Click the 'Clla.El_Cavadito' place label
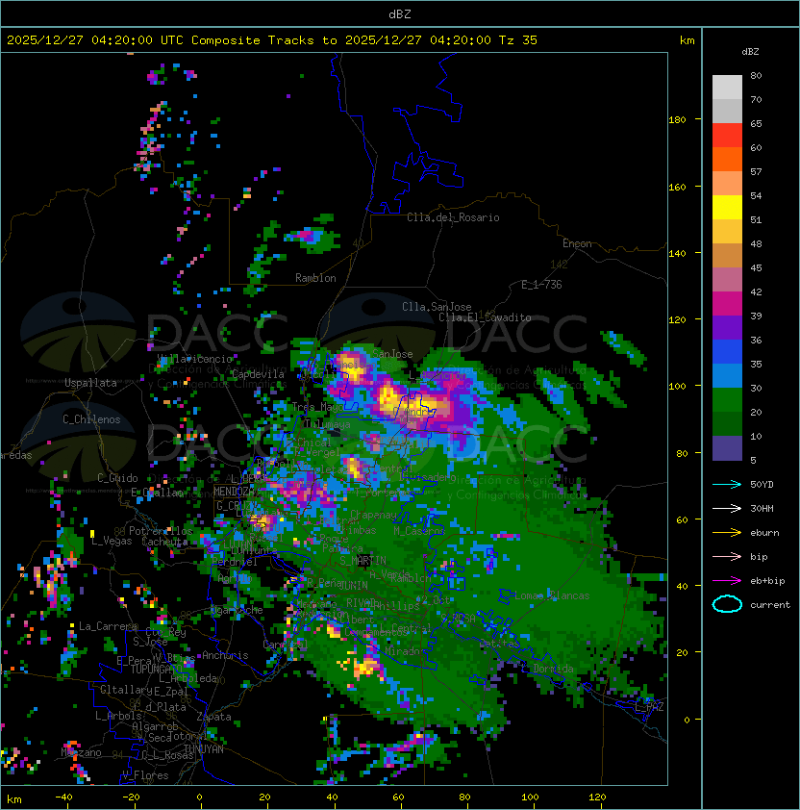Viewport: 800px width, 810px height. pyautogui.click(x=485, y=317)
